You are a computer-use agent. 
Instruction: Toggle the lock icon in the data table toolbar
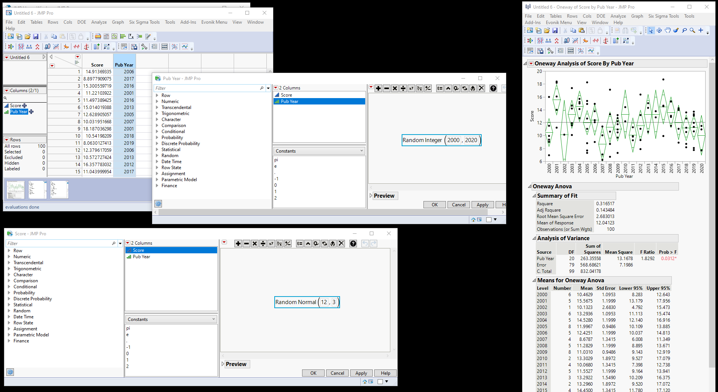pyautogui.click(x=81, y=36)
